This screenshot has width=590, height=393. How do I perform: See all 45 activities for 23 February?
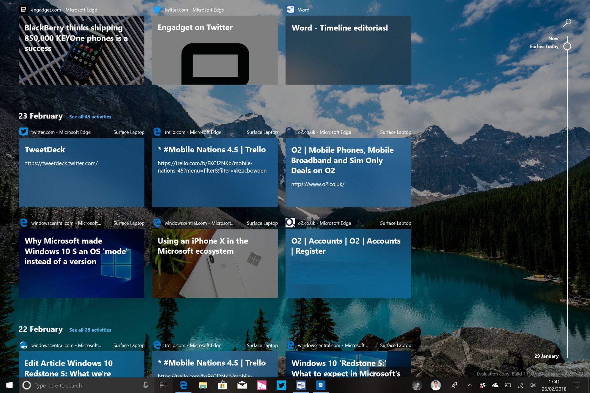point(90,117)
